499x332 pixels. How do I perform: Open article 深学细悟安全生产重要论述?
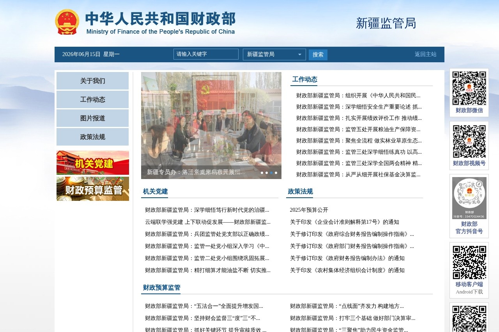pos(359,107)
